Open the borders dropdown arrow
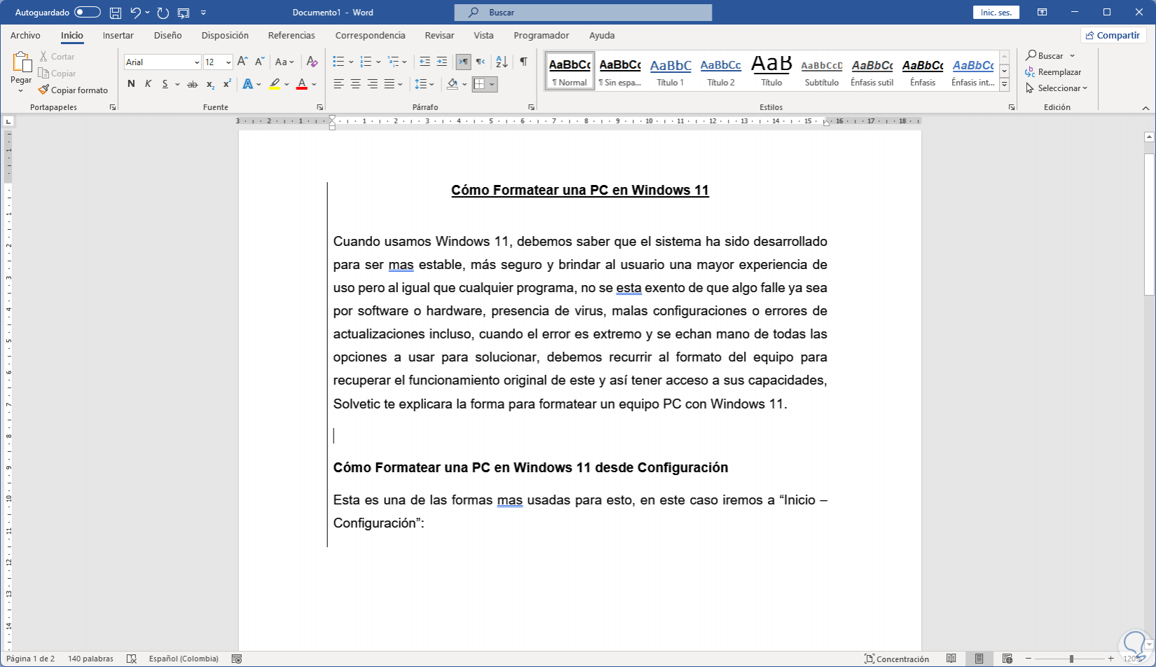Image resolution: width=1156 pixels, height=667 pixels. (x=493, y=84)
